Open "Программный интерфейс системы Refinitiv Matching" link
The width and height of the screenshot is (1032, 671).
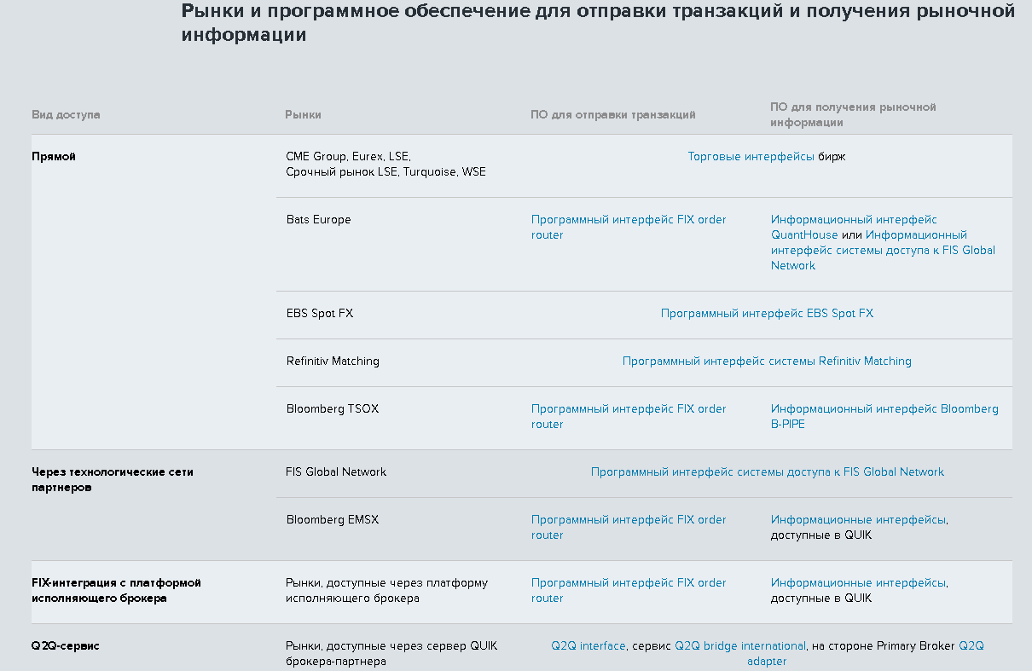coord(767,362)
